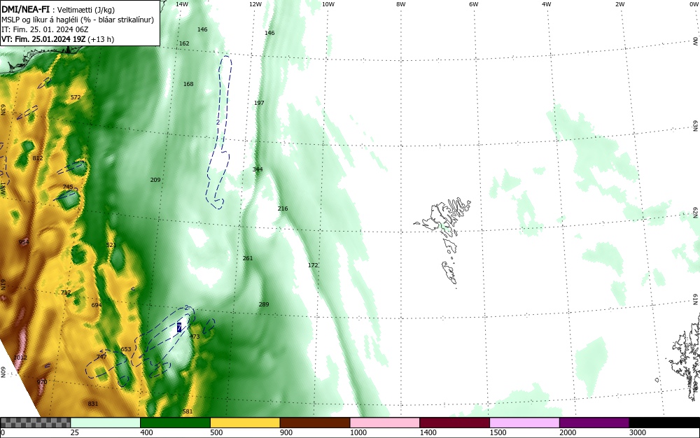The height and width of the screenshot is (438, 700).
Task: Click the VT valid time 19Z (+13 h) line
Action: [57, 39]
